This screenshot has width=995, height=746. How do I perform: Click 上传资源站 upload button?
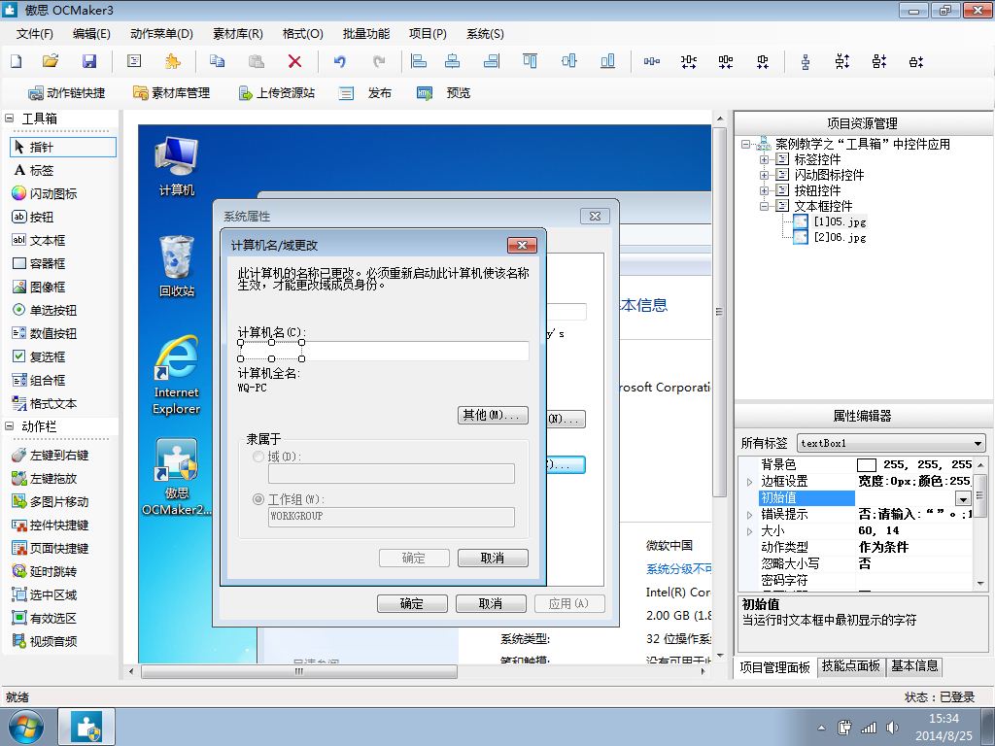(277, 93)
